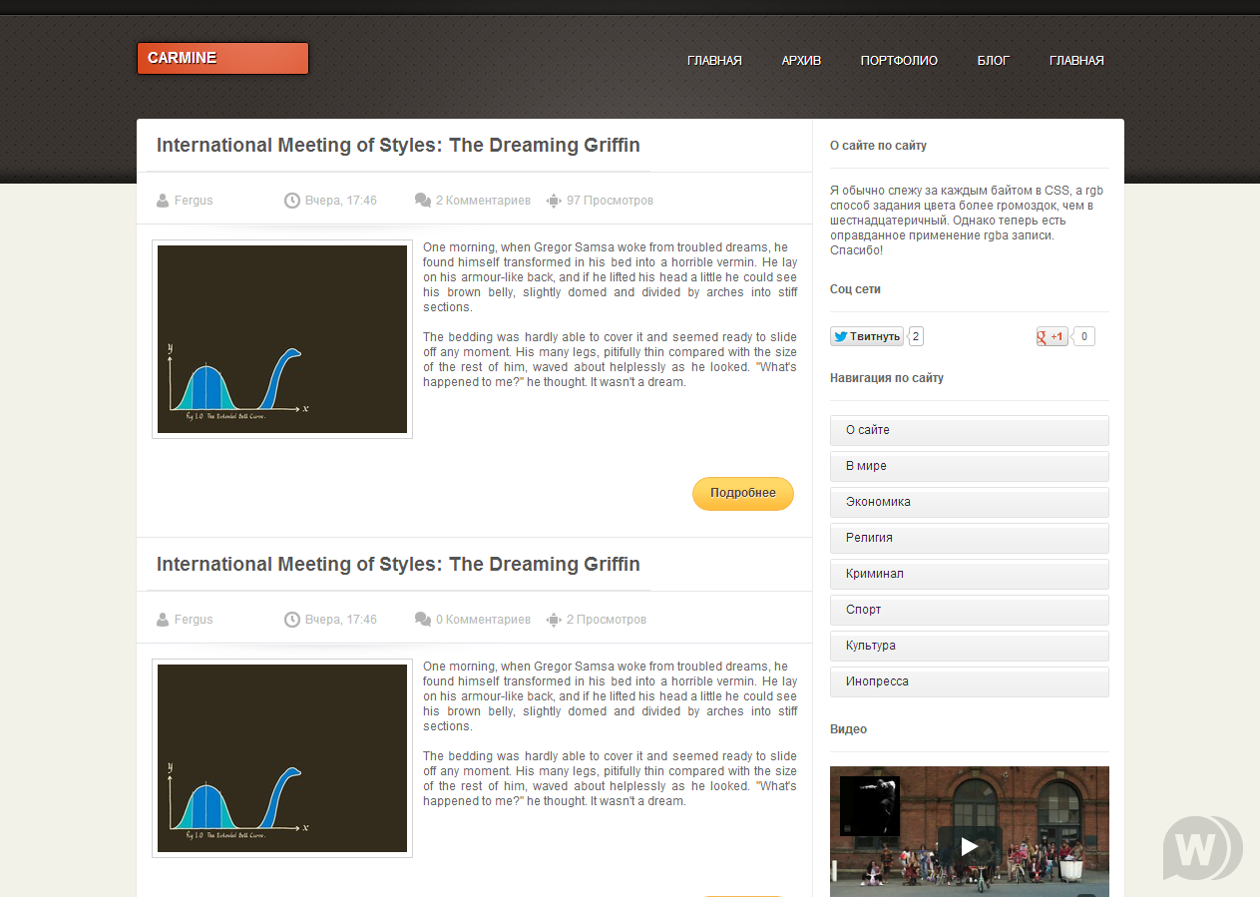Open the Экономика navigation item
The width and height of the screenshot is (1260, 897).
click(x=970, y=502)
